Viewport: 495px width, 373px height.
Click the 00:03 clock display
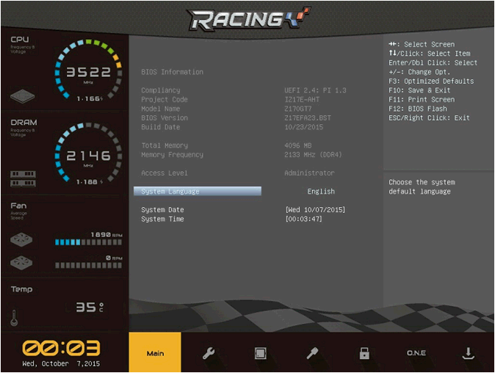(x=61, y=348)
